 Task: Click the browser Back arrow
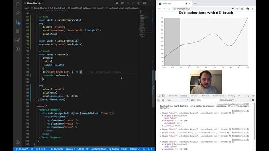pos(159,8)
